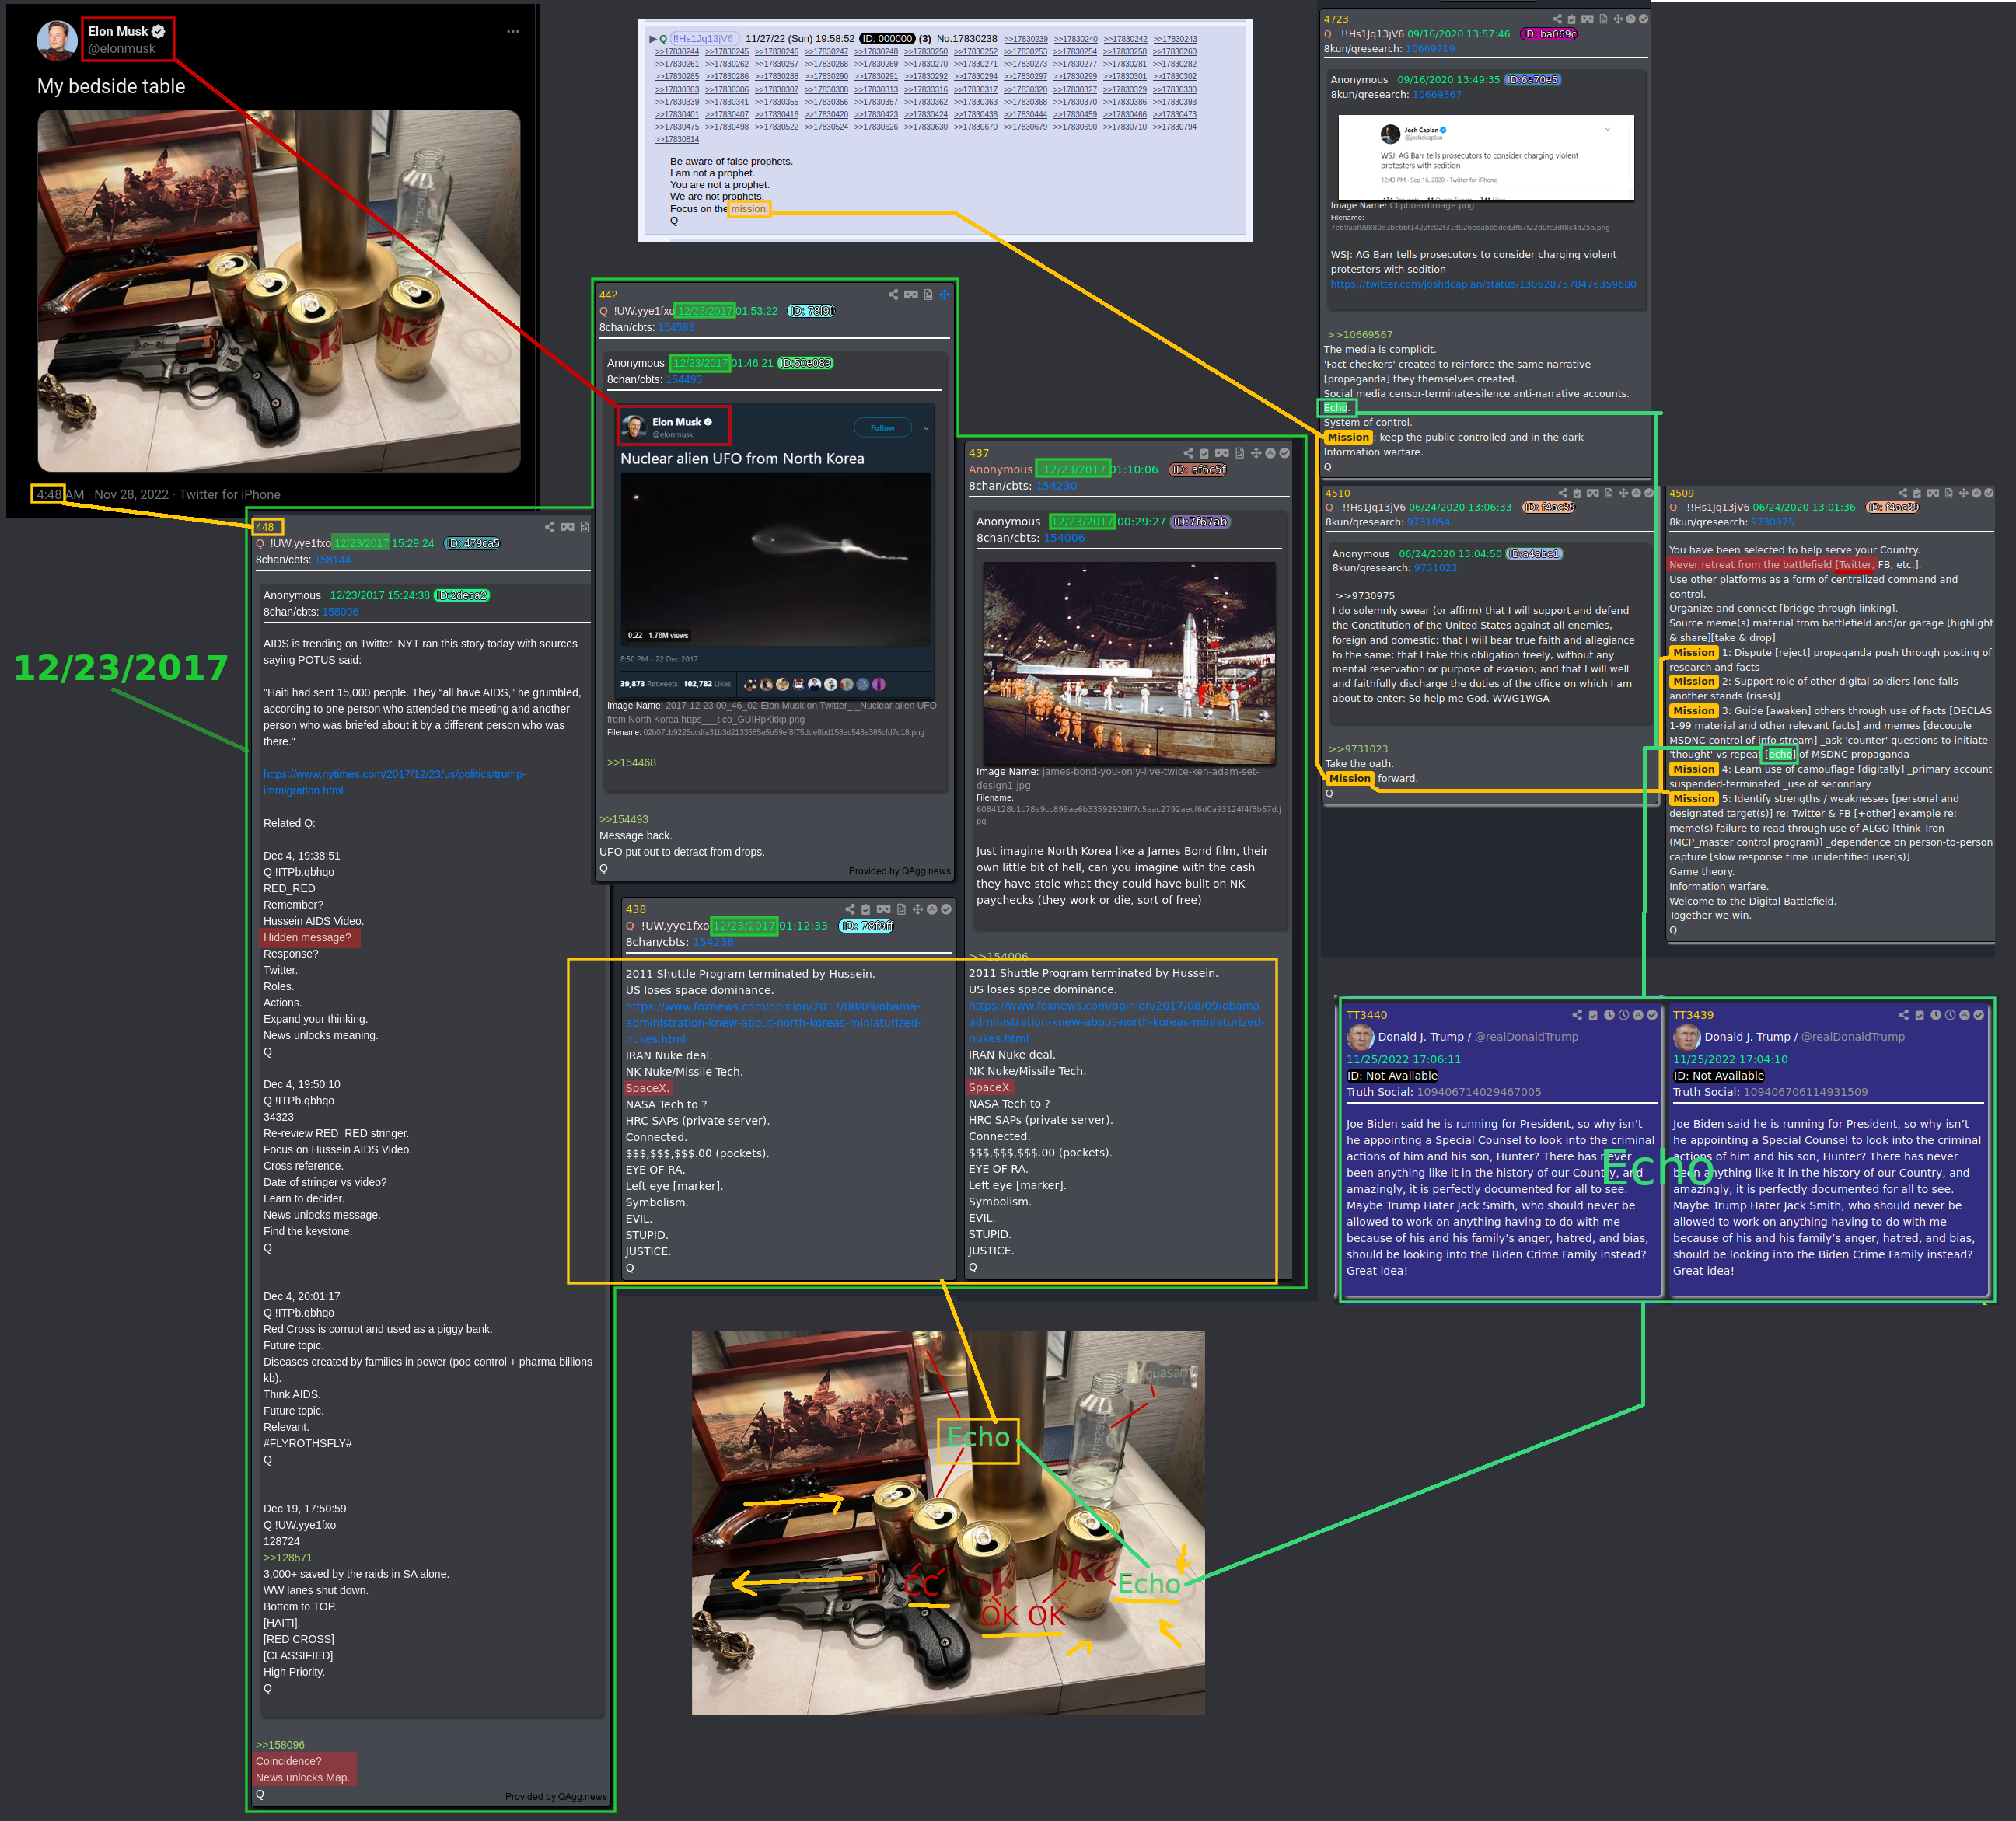Viewport: 2016px width, 1821px height.
Task: Click clipboard copy icon on post 4723
Action: 1572,19
